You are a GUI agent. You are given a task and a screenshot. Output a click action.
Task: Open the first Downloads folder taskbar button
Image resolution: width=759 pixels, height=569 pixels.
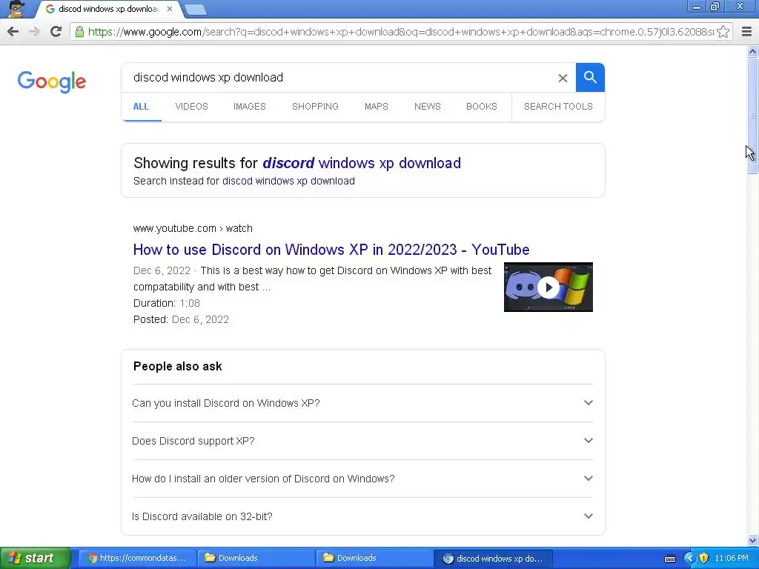256,558
